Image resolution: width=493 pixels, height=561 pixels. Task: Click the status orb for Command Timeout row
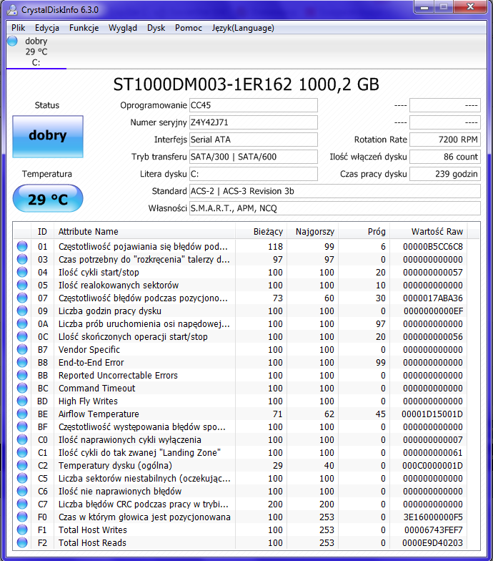click(22, 388)
